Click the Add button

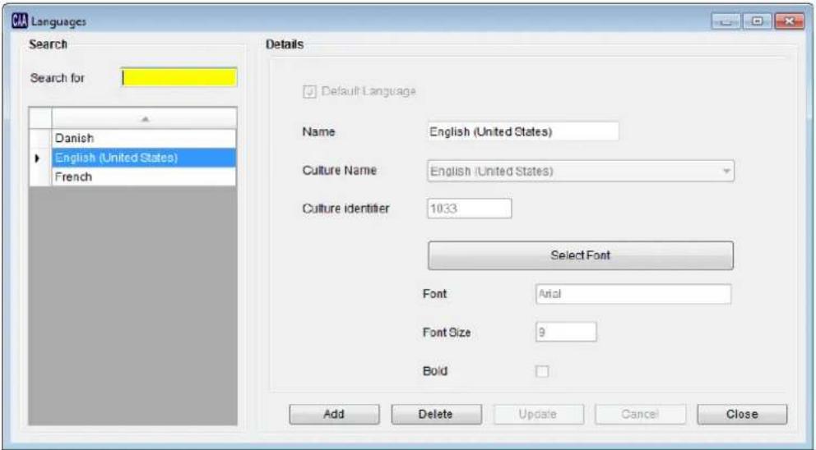coord(334,415)
